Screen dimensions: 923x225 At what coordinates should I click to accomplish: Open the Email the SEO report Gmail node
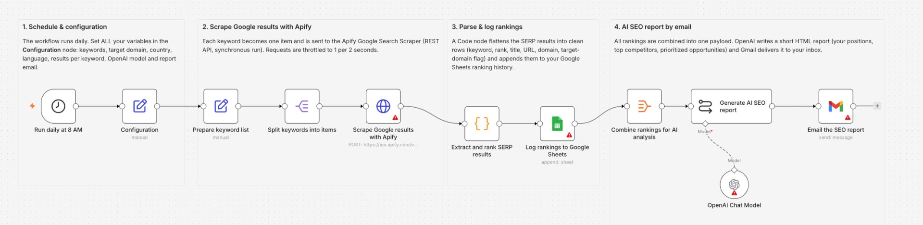pos(836,106)
